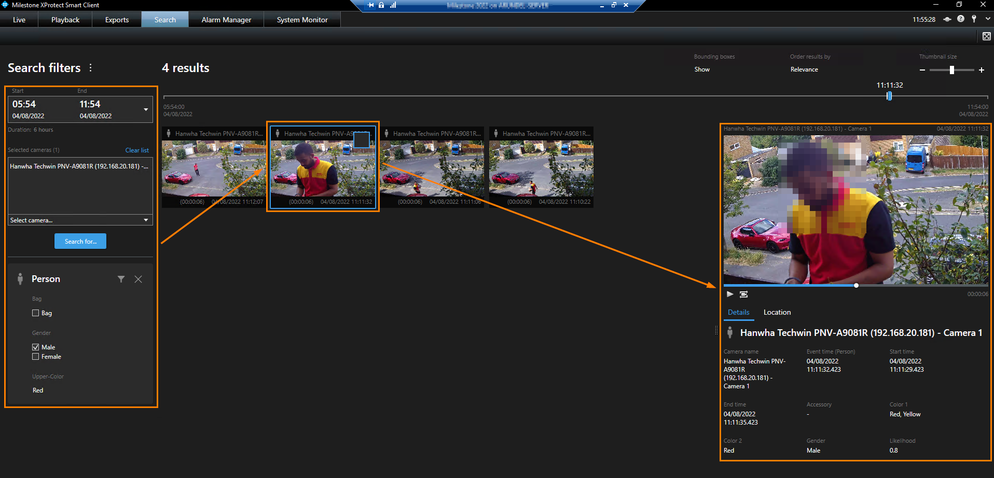Switch to Details tab in preview

pos(738,312)
